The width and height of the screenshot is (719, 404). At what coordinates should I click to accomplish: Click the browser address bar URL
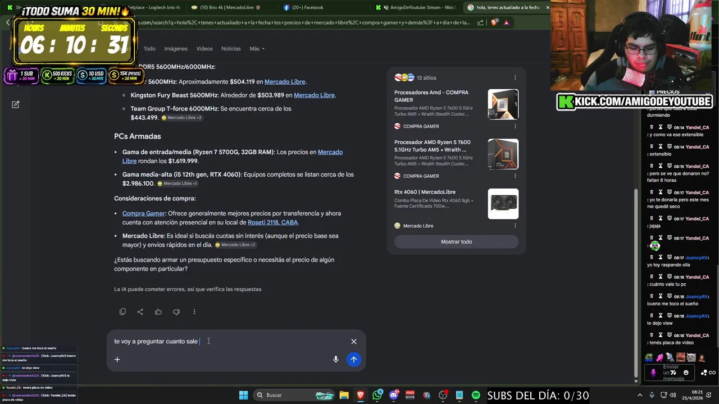pyautogui.click(x=303, y=22)
